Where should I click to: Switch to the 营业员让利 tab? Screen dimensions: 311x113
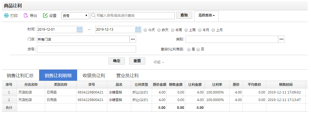pos(127,75)
